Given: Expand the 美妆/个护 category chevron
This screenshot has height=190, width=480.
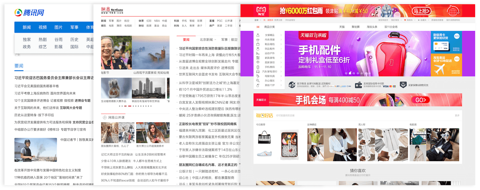Looking at the screenshot, I should (x=281, y=85).
